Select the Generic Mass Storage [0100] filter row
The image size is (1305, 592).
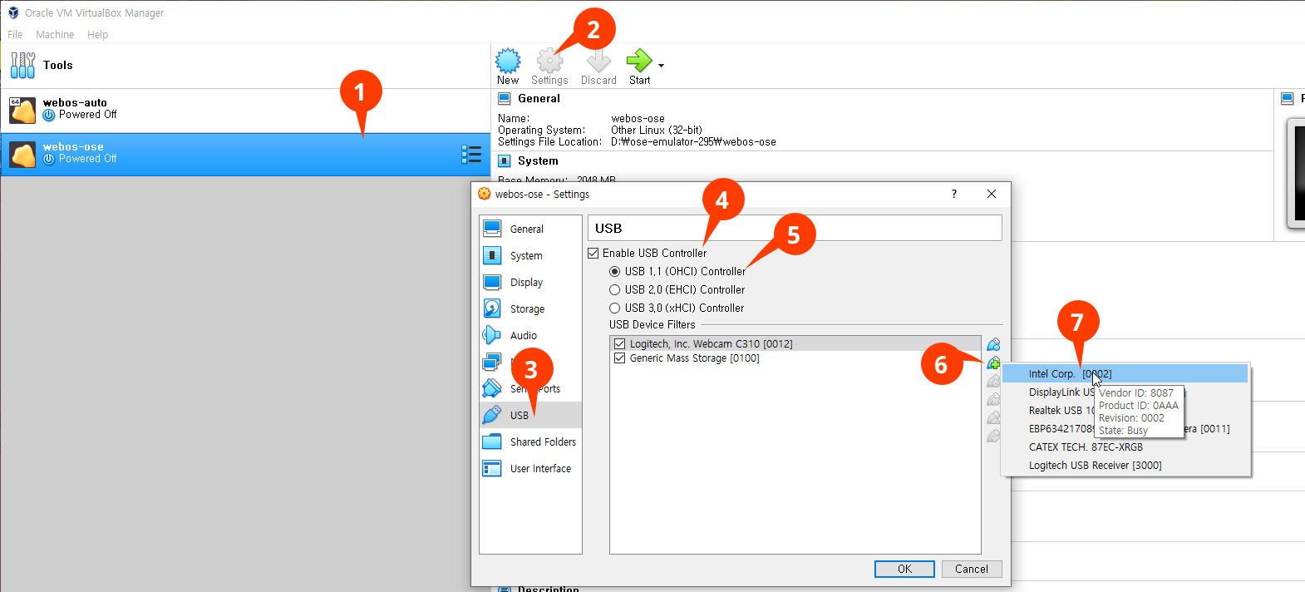[795, 358]
